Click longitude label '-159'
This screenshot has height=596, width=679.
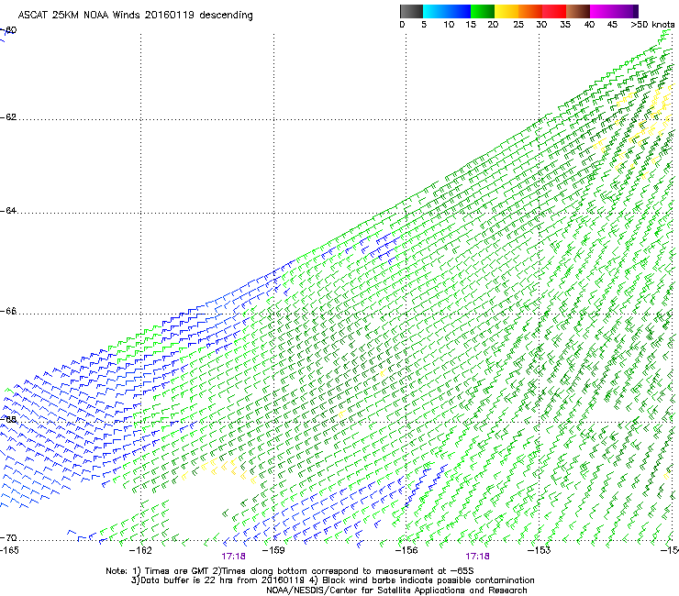coord(274,550)
